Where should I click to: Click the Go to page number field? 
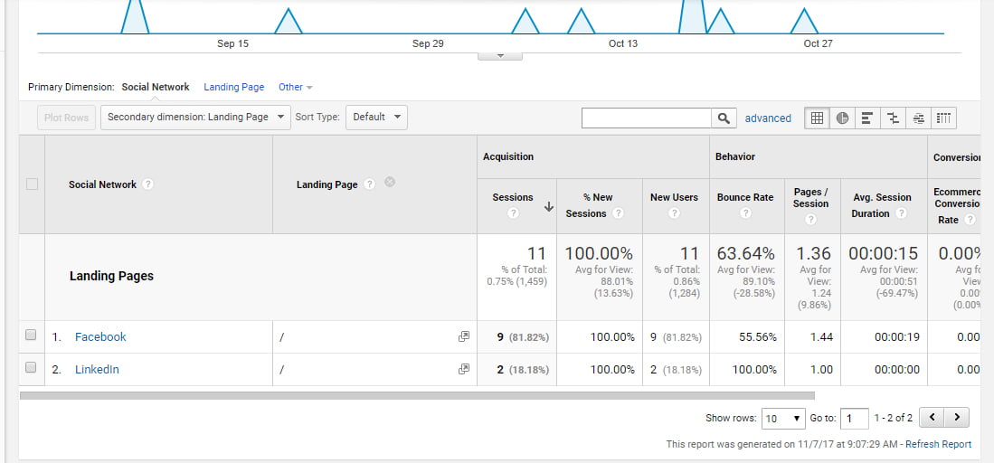tap(855, 418)
